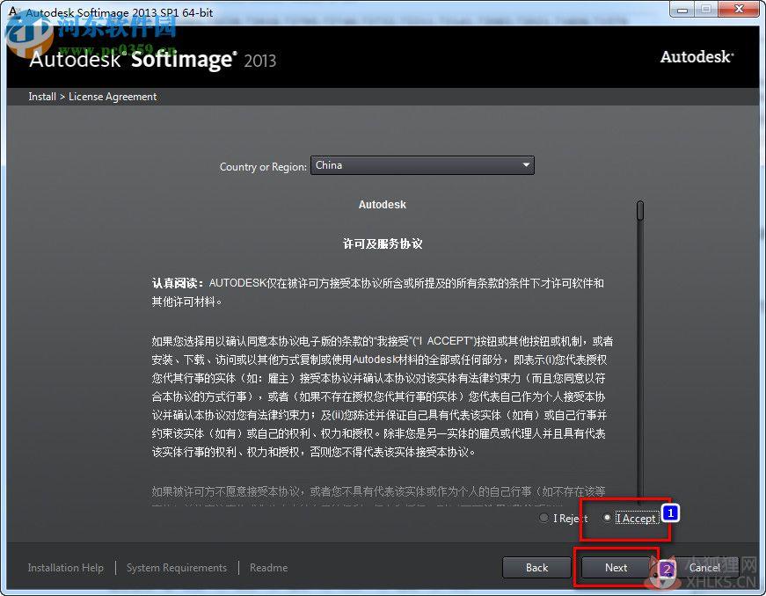
Task: Click the Back button
Action: coord(536,568)
